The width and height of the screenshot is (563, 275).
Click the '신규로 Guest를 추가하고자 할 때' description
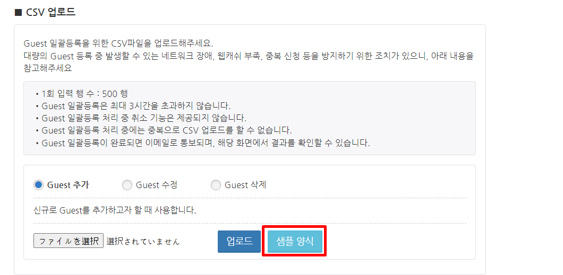[x=115, y=210]
